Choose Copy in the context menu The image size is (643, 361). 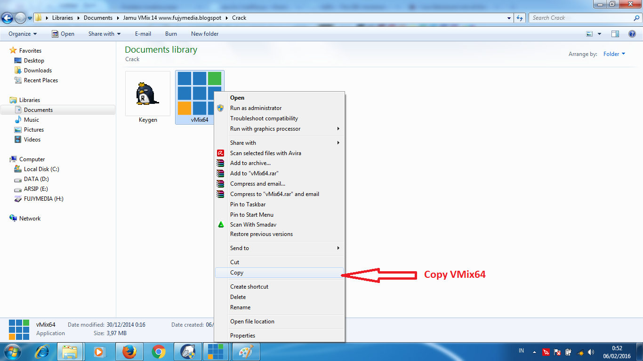point(280,273)
